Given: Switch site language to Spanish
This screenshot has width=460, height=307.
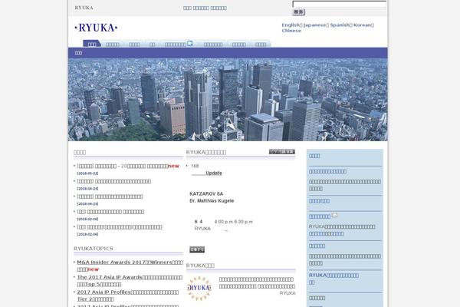Looking at the screenshot, I should coord(340,25).
